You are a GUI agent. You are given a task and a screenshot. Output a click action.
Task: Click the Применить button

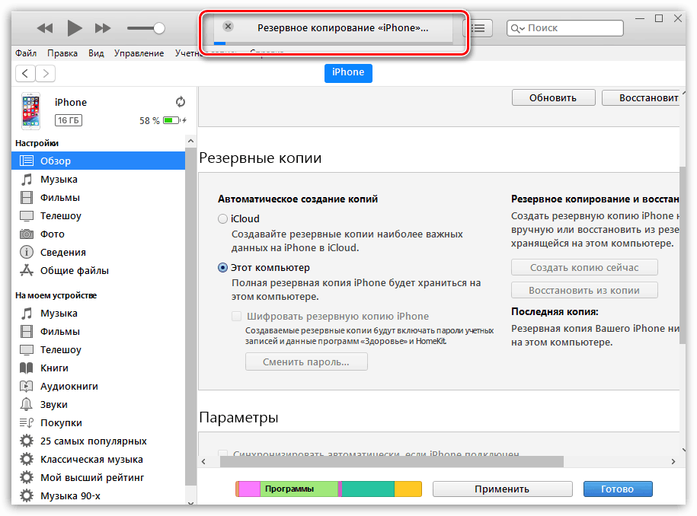(x=502, y=489)
